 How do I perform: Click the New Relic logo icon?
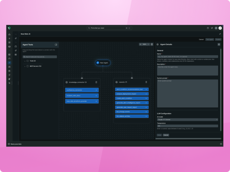pos(9,28)
